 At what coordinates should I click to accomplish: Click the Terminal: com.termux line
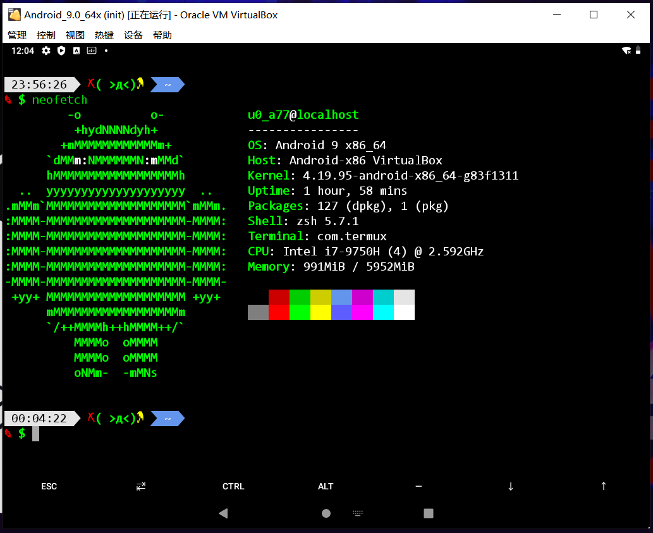click(x=317, y=236)
